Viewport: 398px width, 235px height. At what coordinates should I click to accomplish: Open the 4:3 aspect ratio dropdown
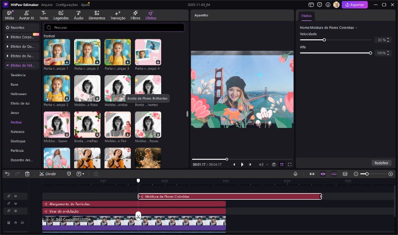pos(262,164)
